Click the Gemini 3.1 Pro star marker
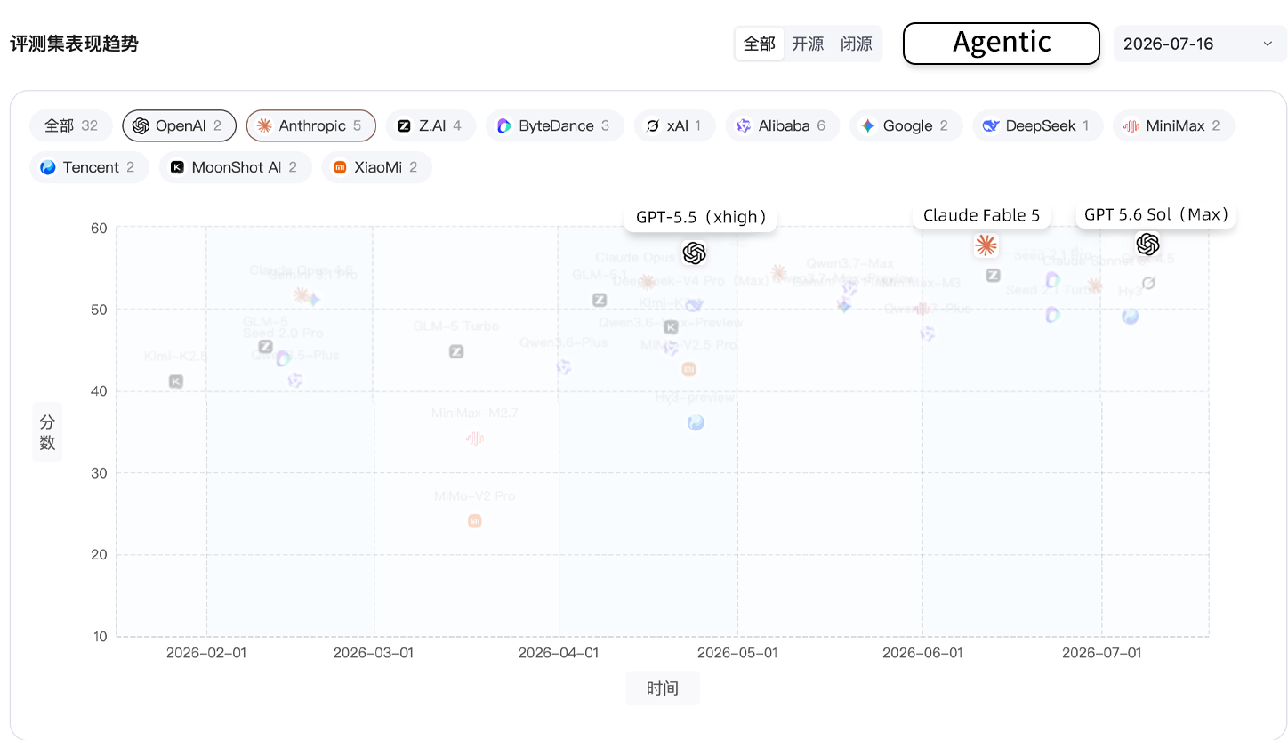Screen dimensions: 1288x740 (313, 300)
